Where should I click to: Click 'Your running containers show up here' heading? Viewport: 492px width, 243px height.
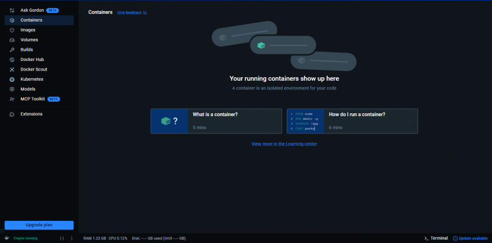point(284,78)
